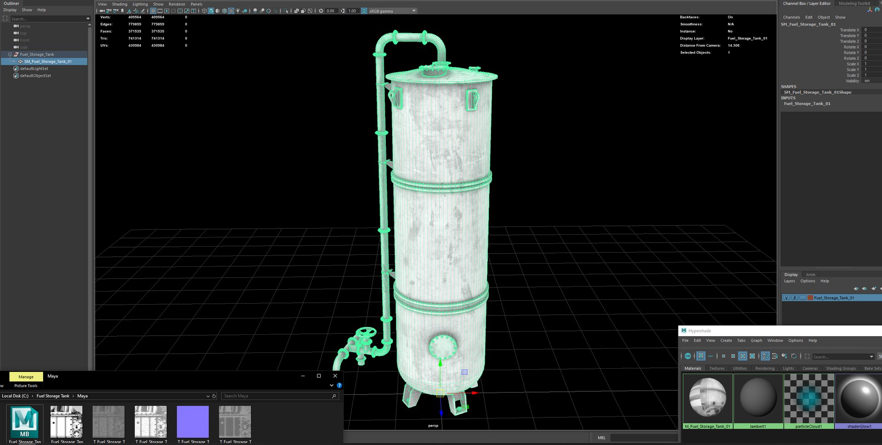Toggle the viewport grid icon
Image resolution: width=882 pixels, height=445 pixels.
pos(153,11)
